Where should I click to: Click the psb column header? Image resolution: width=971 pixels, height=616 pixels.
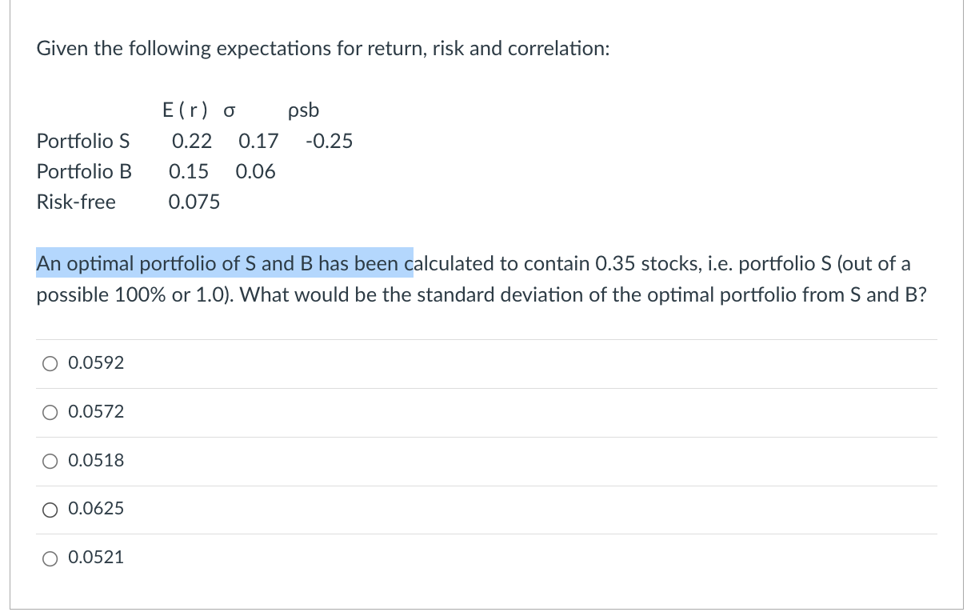[303, 110]
